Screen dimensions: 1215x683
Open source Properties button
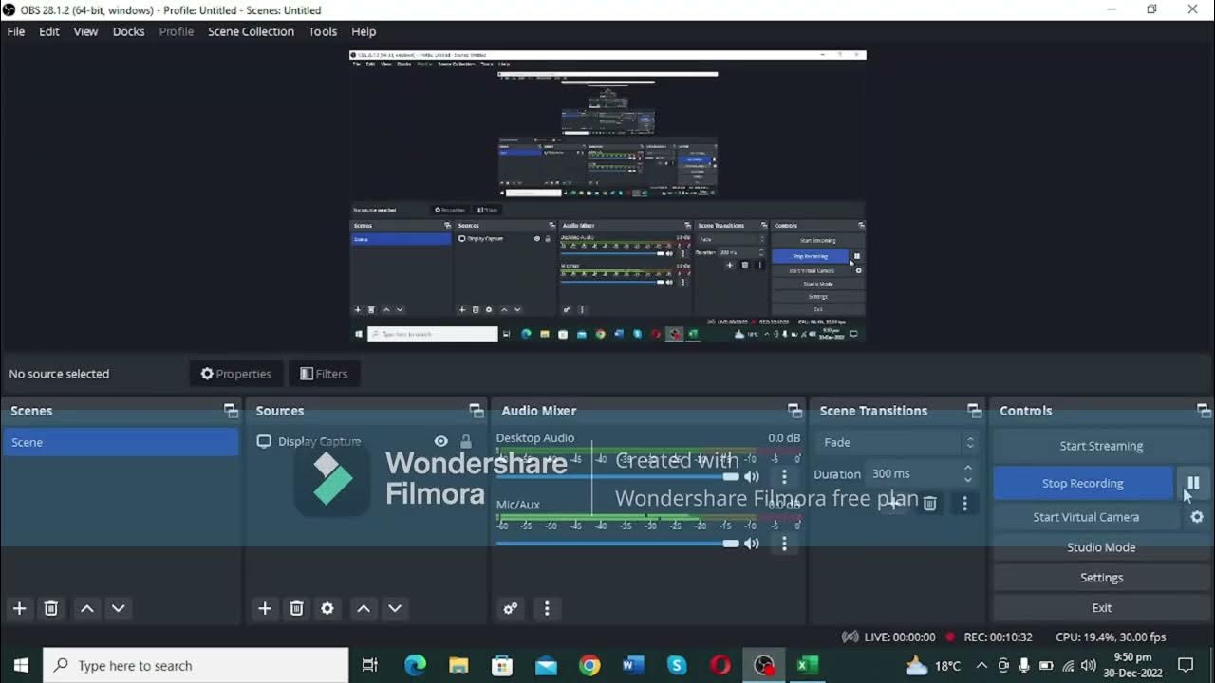[x=236, y=374]
